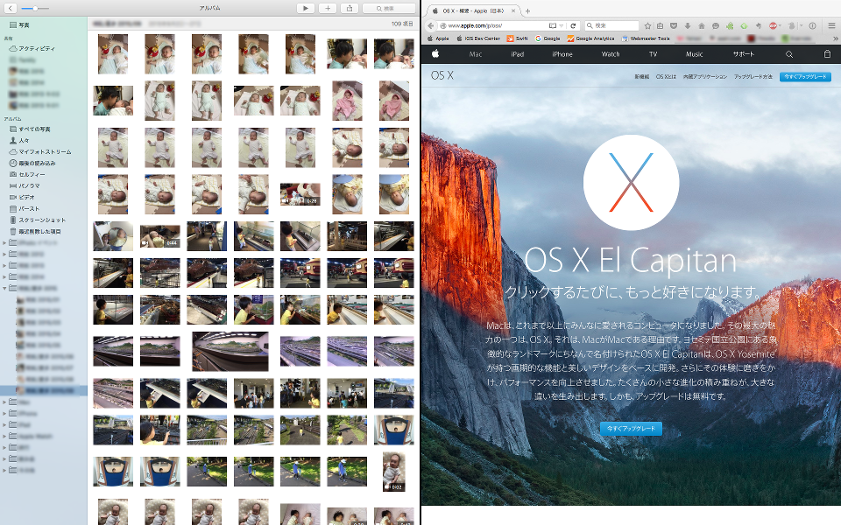Expand the iPhone folder in Photos sidebar
Image resolution: width=841 pixels, height=525 pixels.
(4, 414)
